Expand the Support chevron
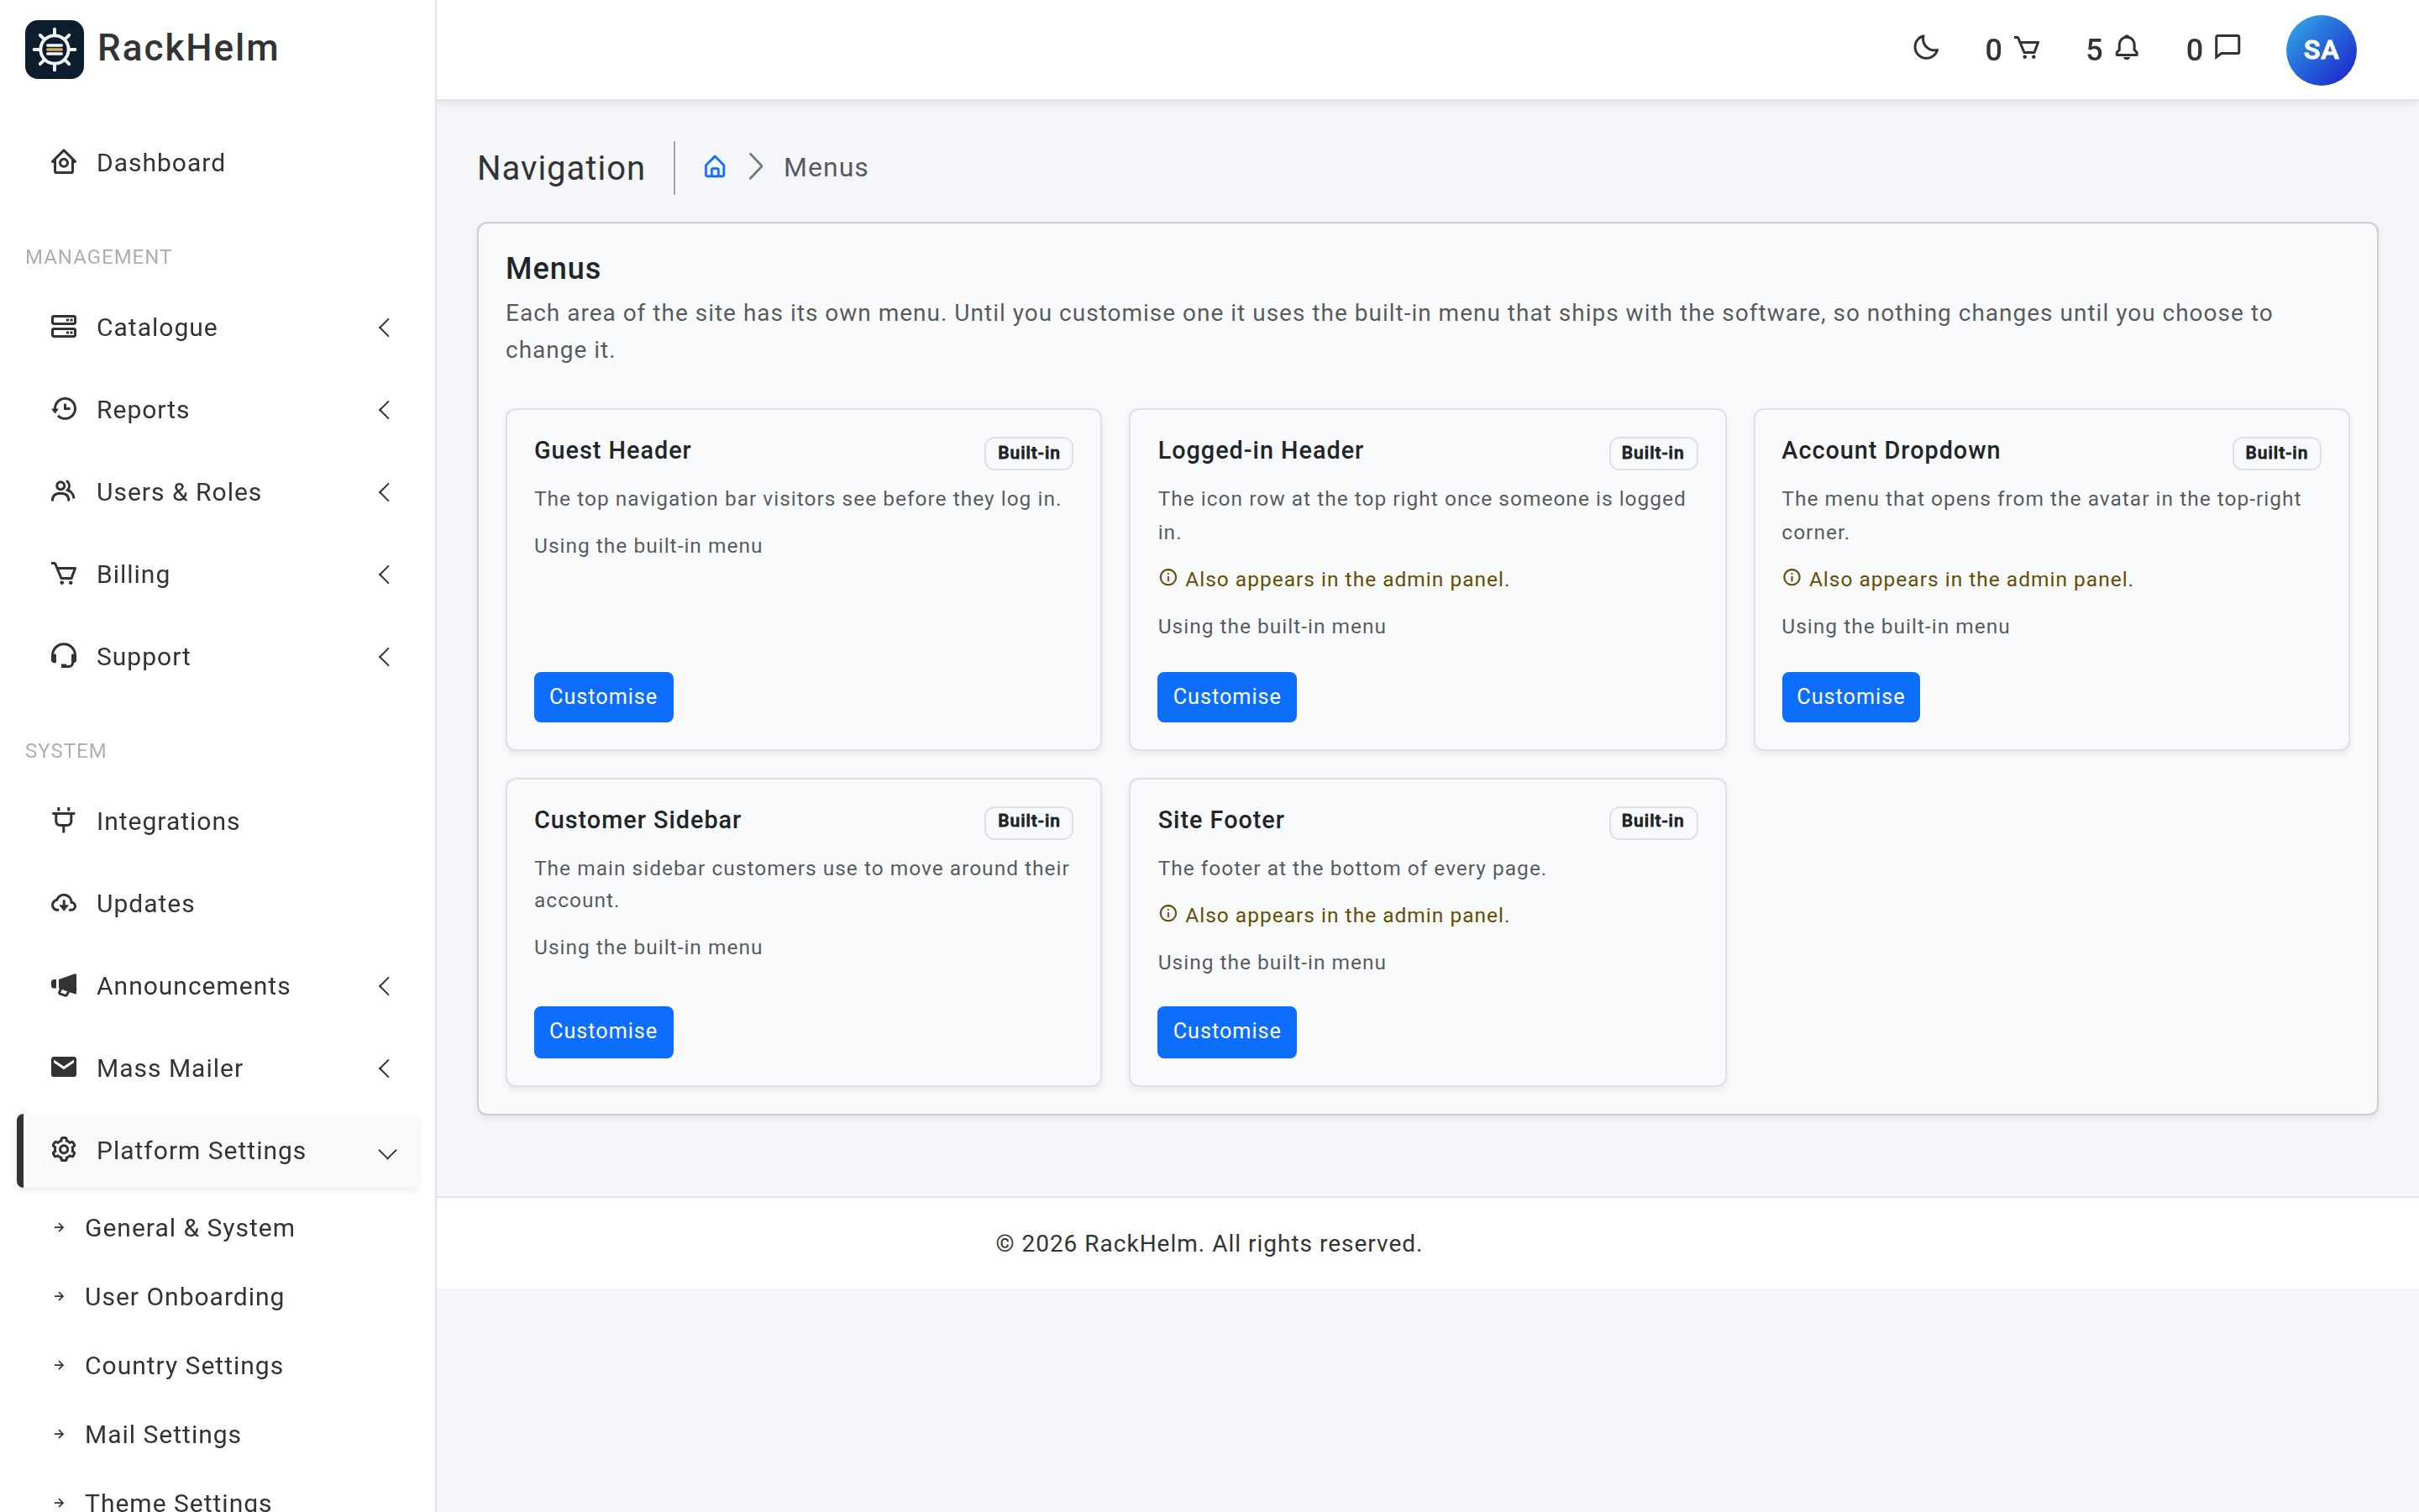 point(385,656)
